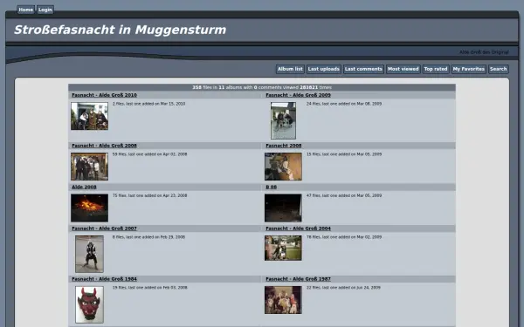
Task: Open the Album list button
Action: click(290, 69)
